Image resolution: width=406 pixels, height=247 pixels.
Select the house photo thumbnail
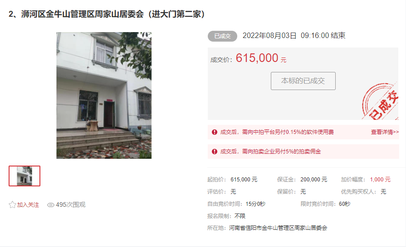click(x=24, y=176)
